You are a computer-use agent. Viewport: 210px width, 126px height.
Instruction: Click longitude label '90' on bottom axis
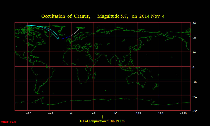click(x=116, y=114)
